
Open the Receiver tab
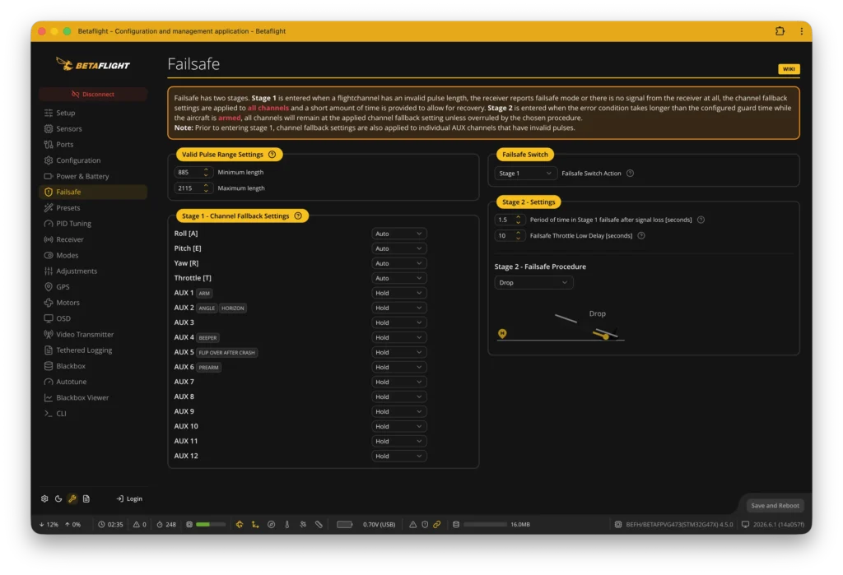(x=93, y=239)
